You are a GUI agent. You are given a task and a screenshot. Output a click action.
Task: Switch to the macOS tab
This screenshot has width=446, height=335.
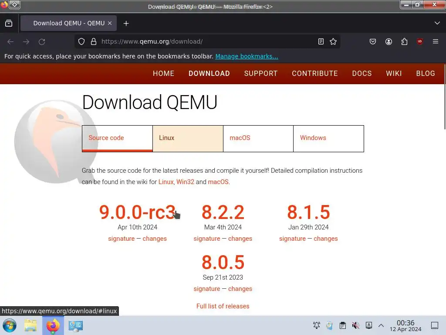tap(258, 138)
